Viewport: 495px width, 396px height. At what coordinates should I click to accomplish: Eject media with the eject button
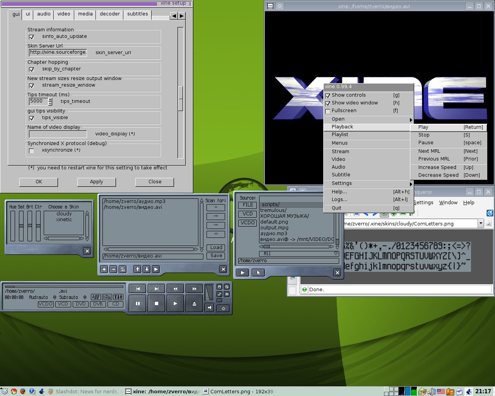coord(194,304)
